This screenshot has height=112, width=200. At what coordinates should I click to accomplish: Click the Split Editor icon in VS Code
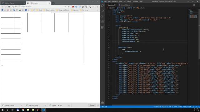[194, 5]
